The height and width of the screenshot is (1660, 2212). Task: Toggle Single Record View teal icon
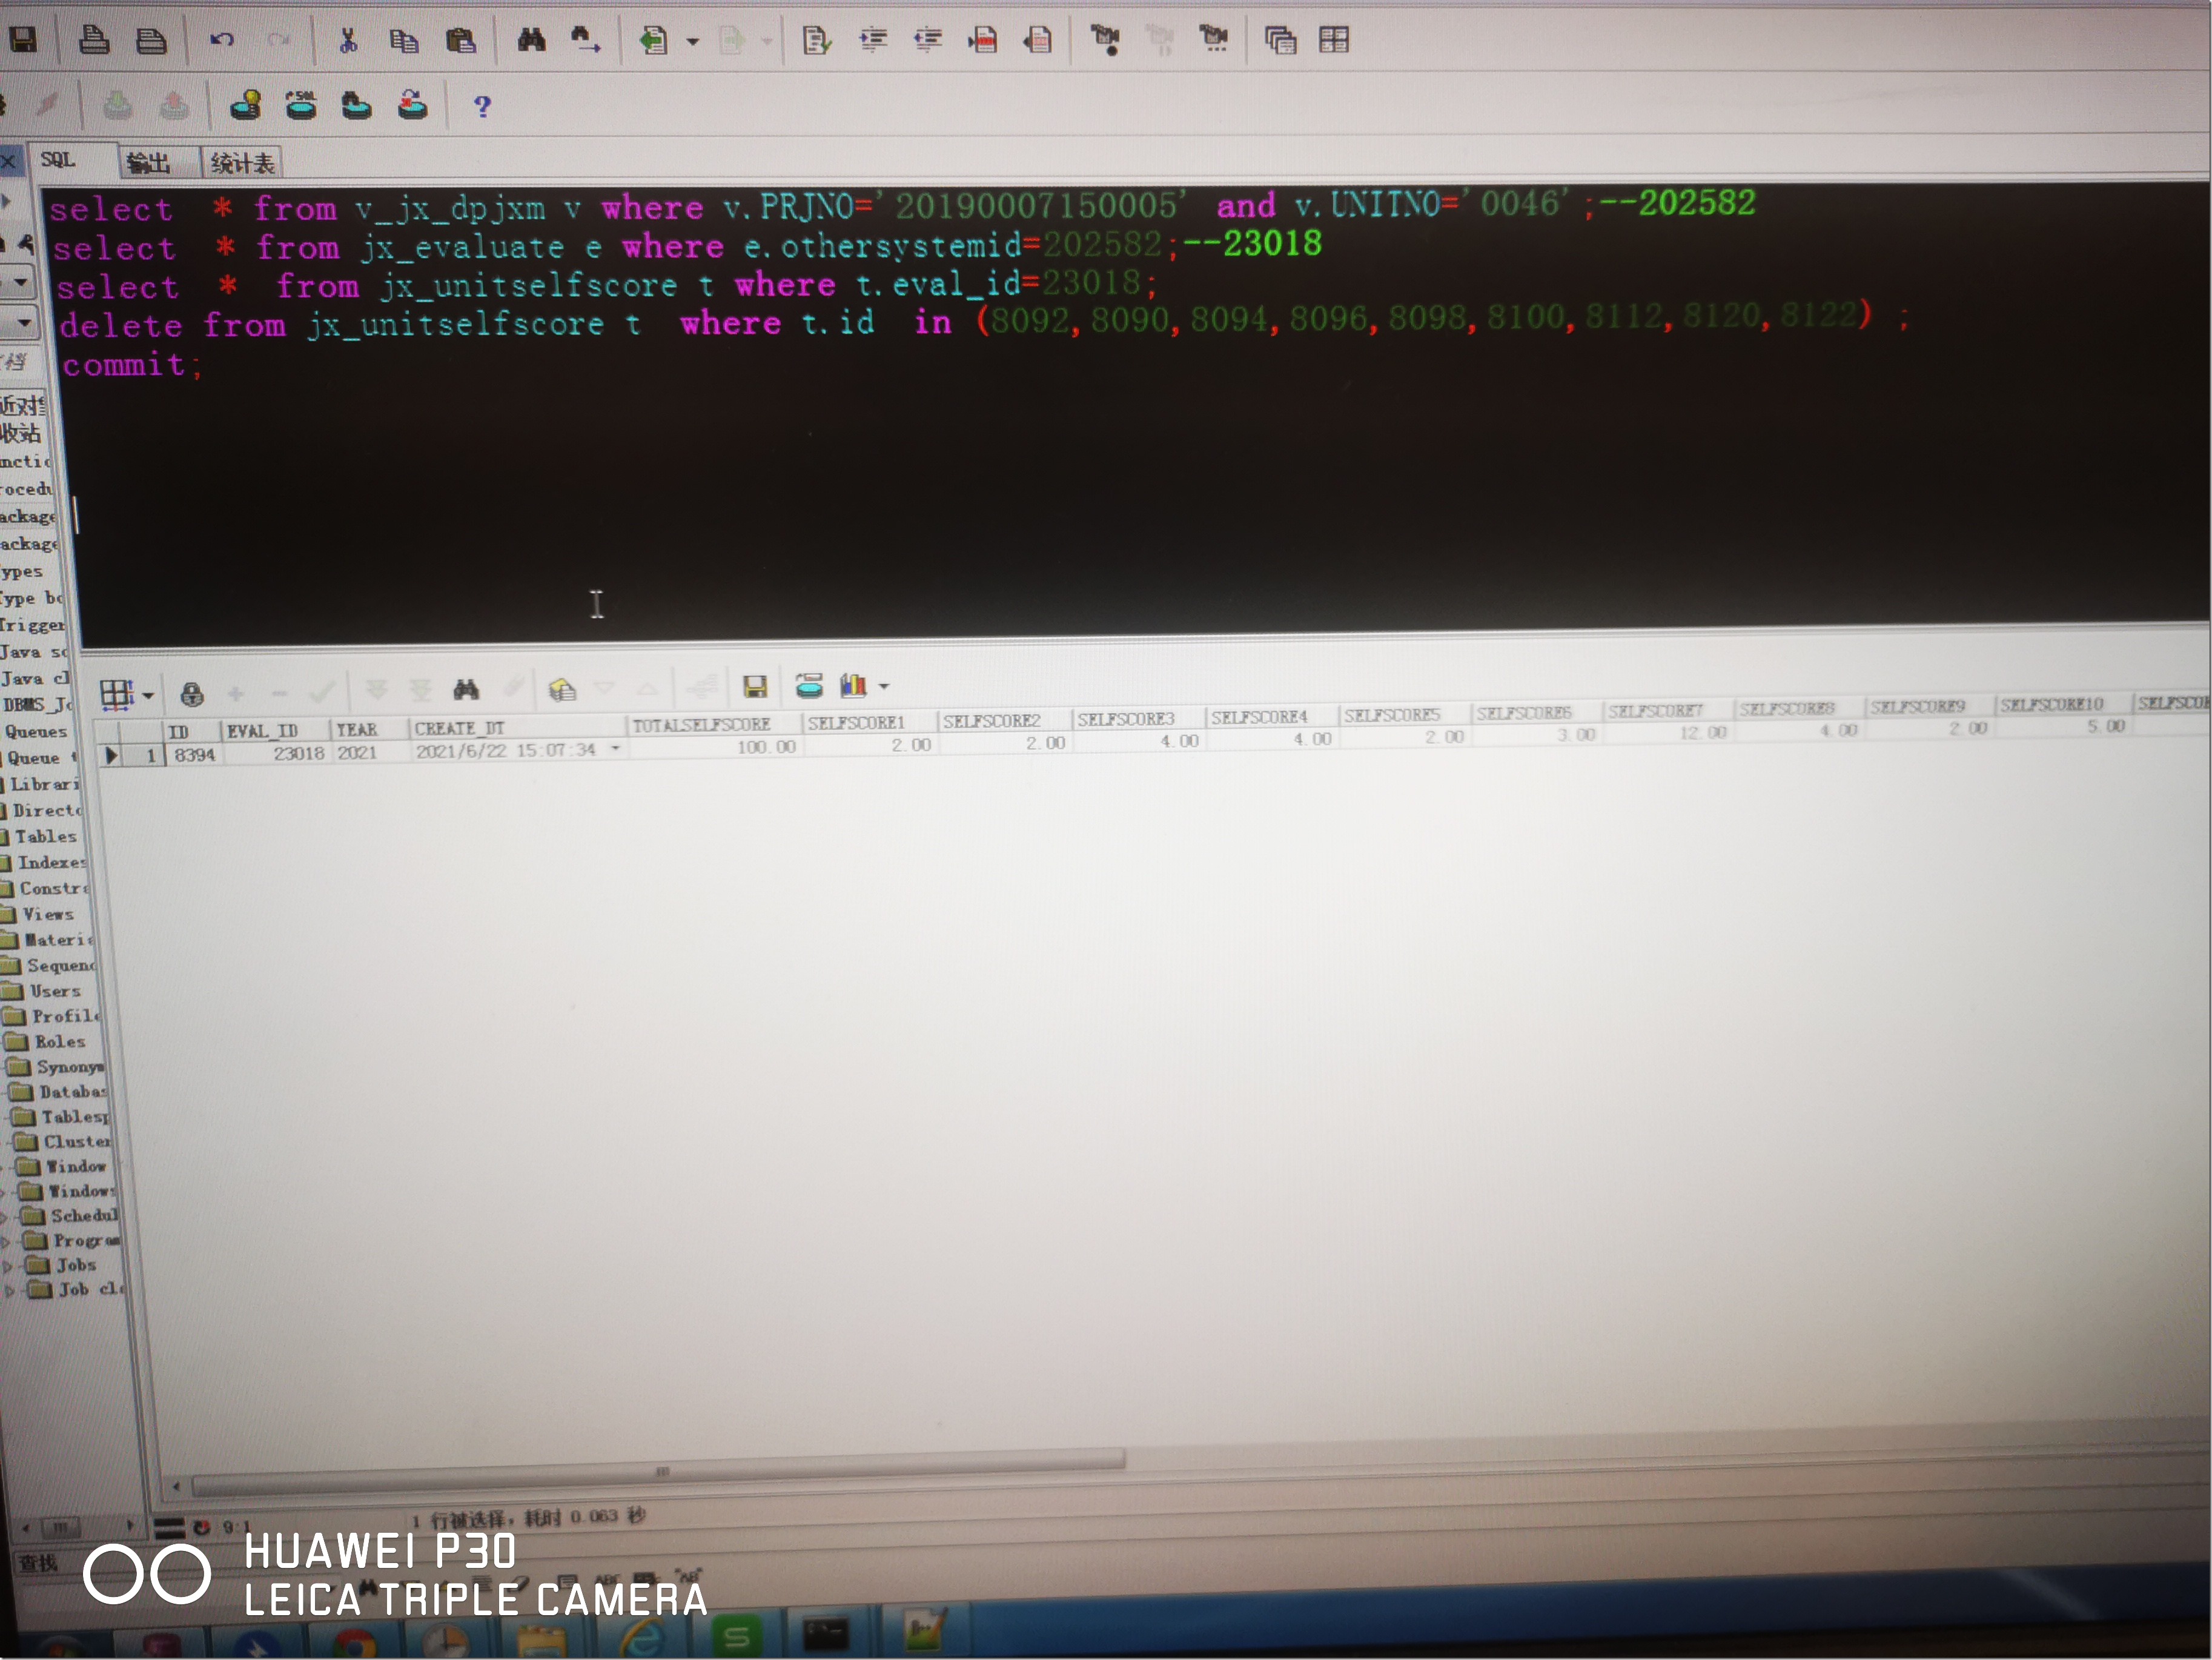click(x=809, y=685)
